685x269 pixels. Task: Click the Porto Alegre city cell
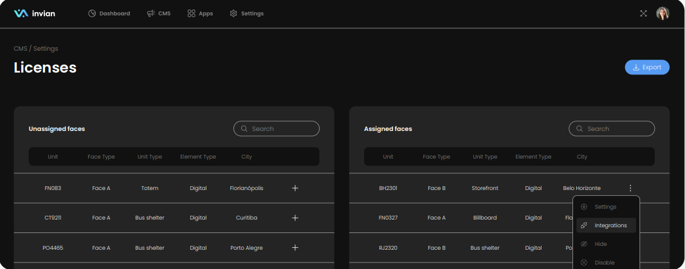tap(246, 248)
